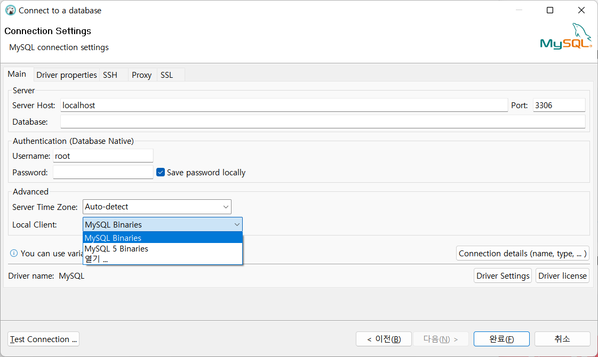Viewport: 598px width, 357px height.
Task: Switch to the Main tab
Action: coord(17,74)
